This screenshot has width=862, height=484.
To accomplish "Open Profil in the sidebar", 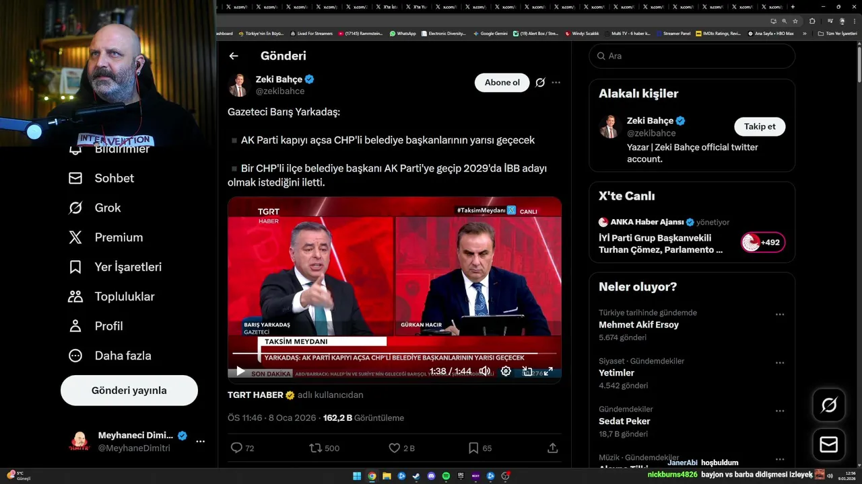I will pos(96,326).
